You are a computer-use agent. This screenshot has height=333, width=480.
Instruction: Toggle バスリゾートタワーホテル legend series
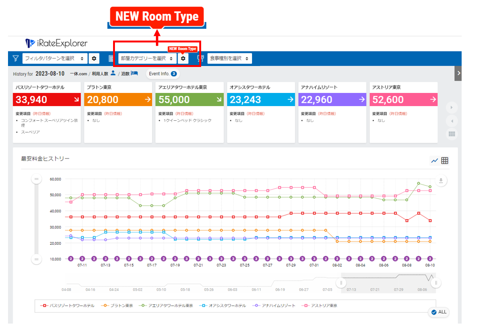pos(67,306)
